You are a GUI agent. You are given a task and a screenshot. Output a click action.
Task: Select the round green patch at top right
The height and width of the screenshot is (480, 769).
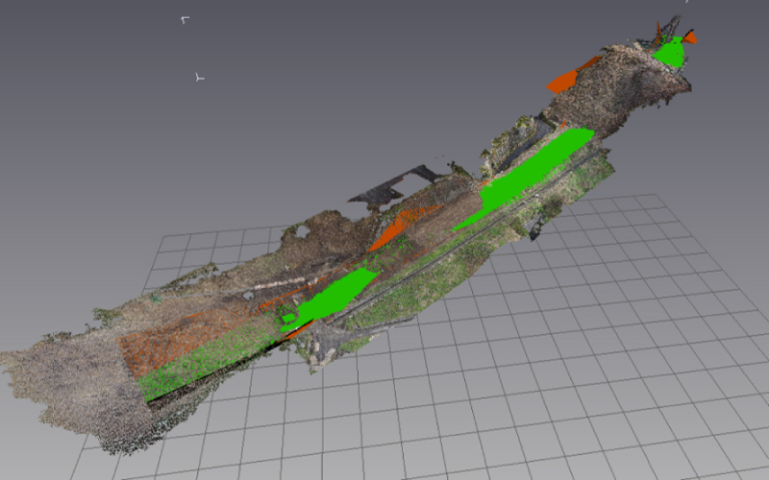pyautogui.click(x=671, y=54)
